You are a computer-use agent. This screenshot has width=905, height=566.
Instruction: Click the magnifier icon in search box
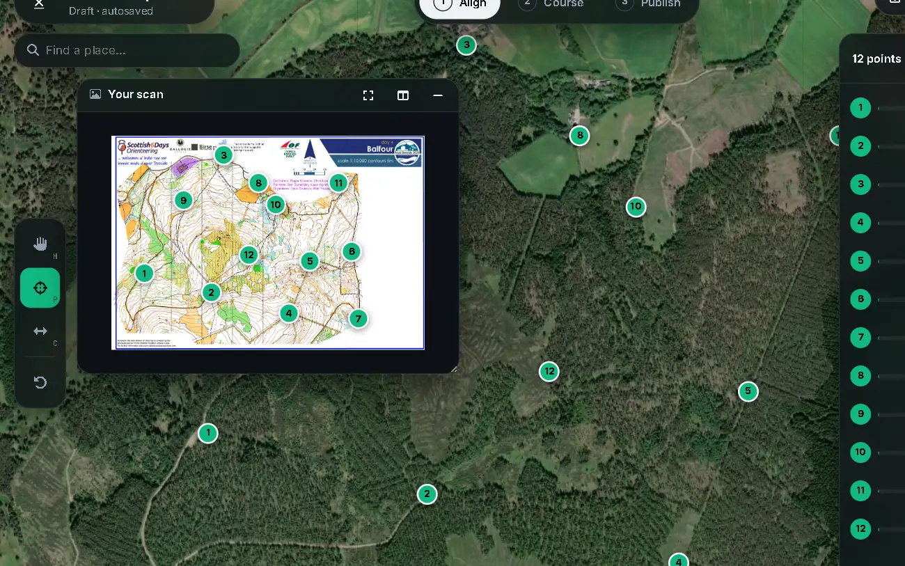pos(33,50)
